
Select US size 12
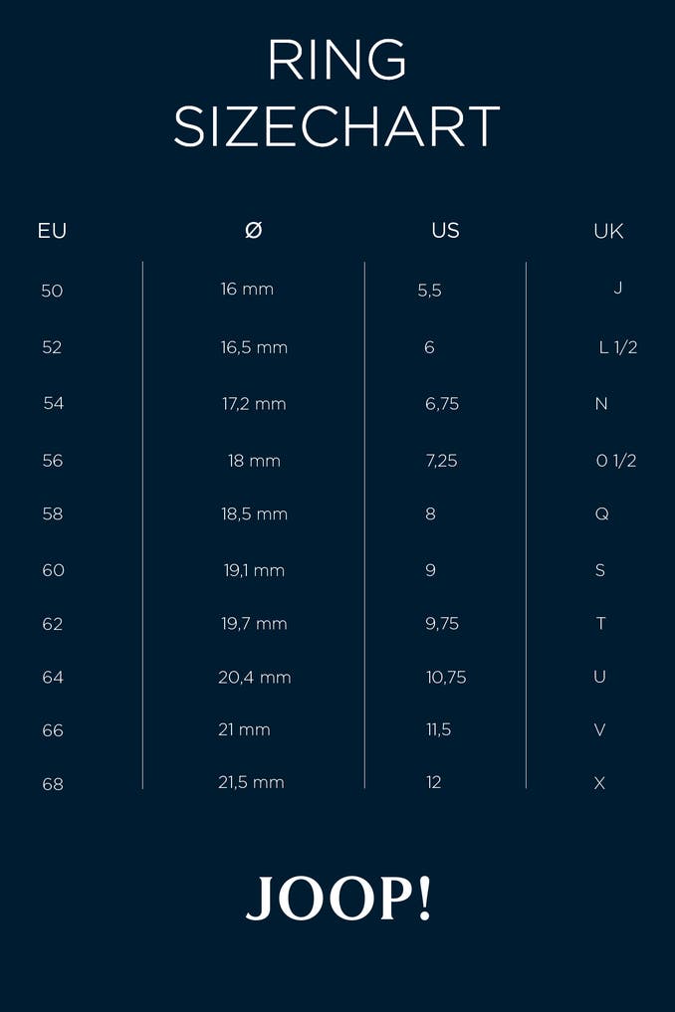(434, 782)
